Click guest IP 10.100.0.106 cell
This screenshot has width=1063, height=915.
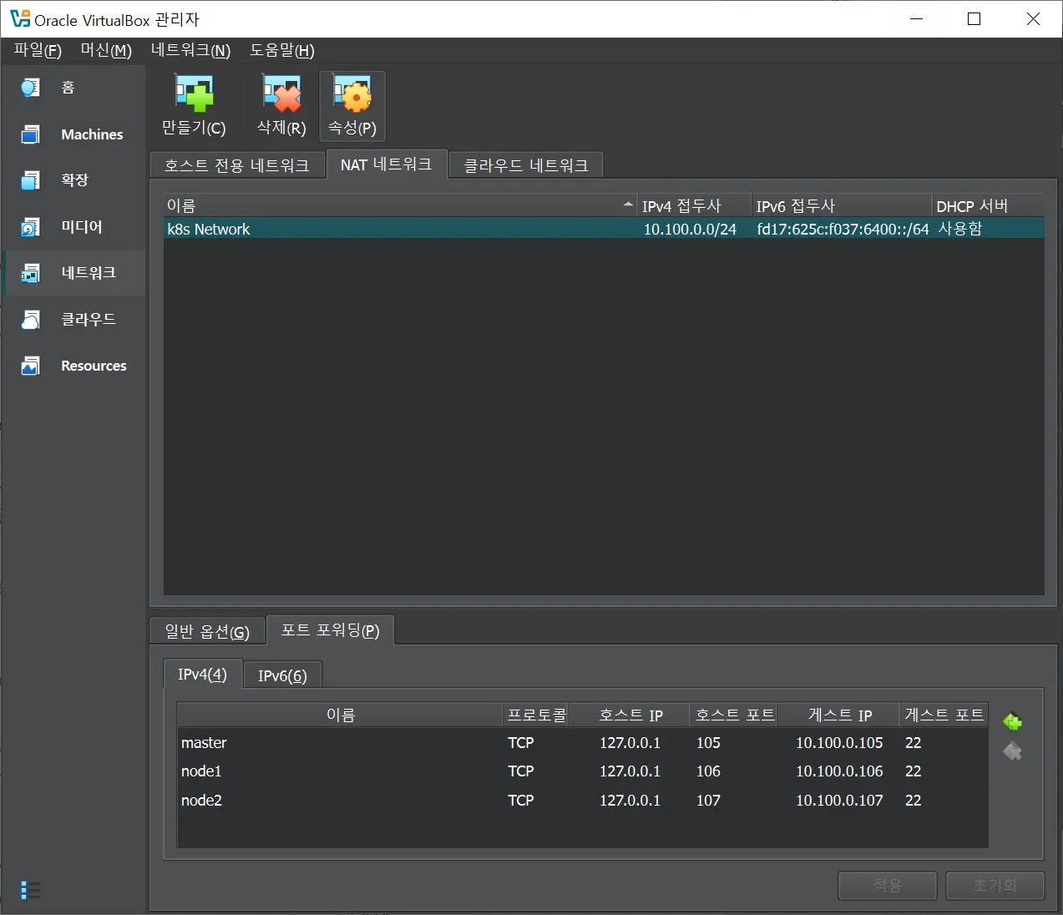(x=839, y=771)
